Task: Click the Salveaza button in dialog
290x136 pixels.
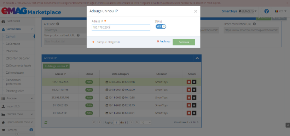Action: (x=184, y=42)
